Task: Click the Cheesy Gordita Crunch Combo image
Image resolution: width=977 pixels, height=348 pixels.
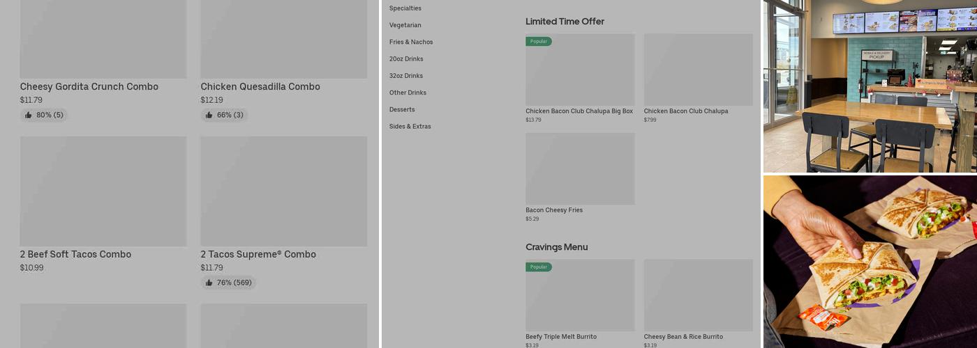Action: (x=103, y=39)
